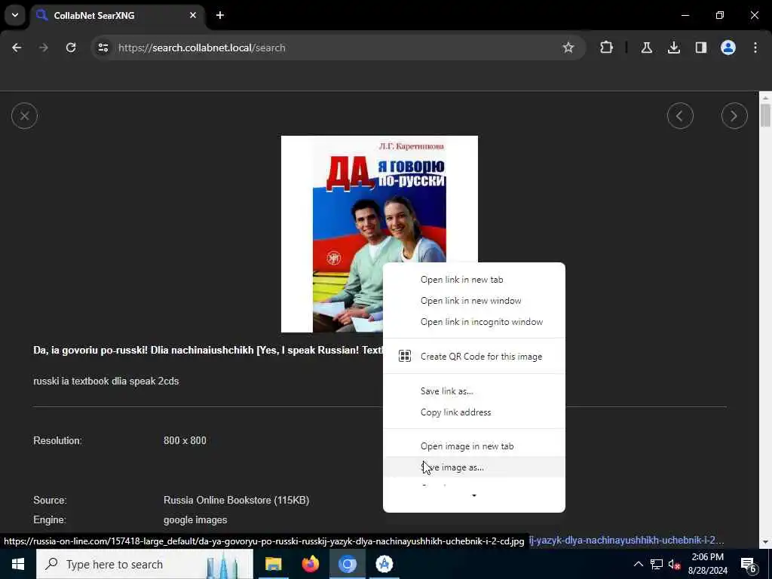772x579 pixels.
Task: Open the notifications center icon
Action: click(749, 564)
